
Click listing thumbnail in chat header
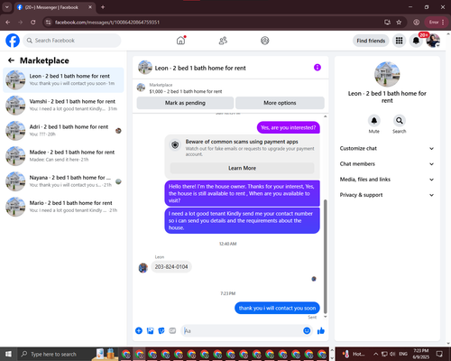145,68
